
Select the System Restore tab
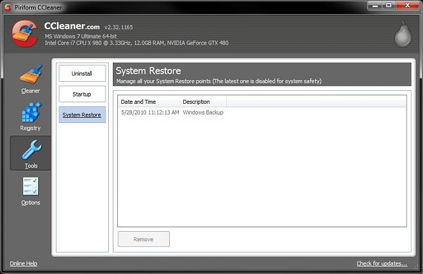click(82, 114)
